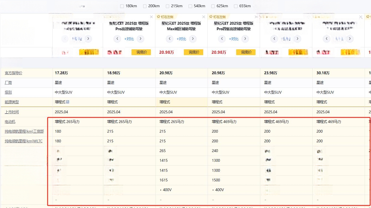Click 询底价 button for Pro四驱高速辅助驾驶

click(x=246, y=52)
